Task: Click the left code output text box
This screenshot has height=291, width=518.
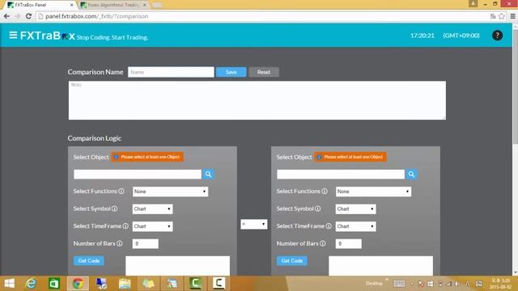Action: point(177,266)
